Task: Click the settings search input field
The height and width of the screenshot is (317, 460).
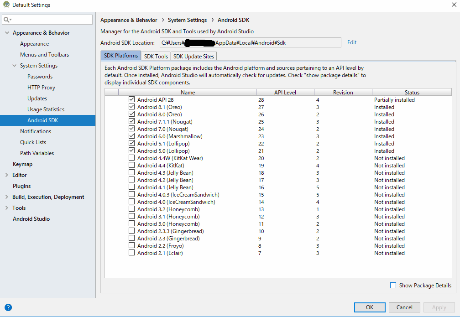Action: coord(51,20)
